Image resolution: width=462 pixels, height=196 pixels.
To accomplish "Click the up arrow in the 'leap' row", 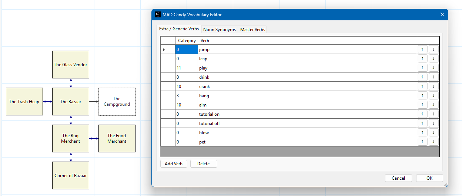I will pyautogui.click(x=422, y=59).
